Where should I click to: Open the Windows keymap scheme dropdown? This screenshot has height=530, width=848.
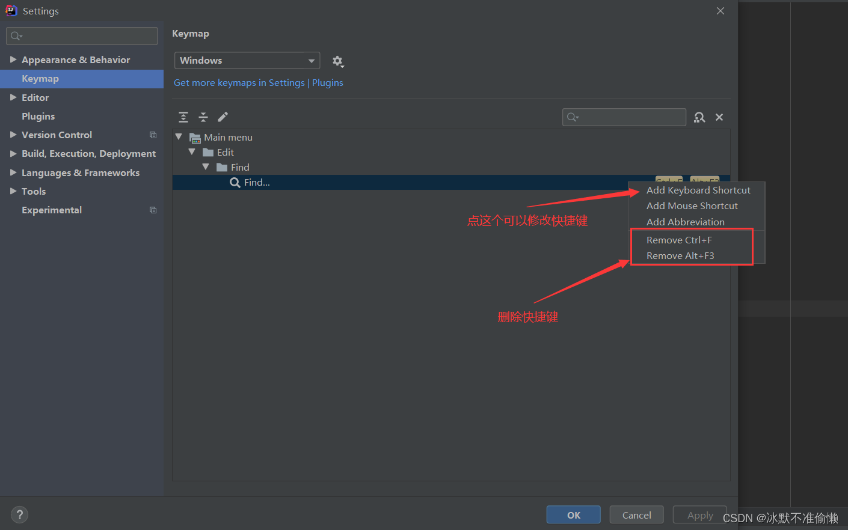coord(247,61)
